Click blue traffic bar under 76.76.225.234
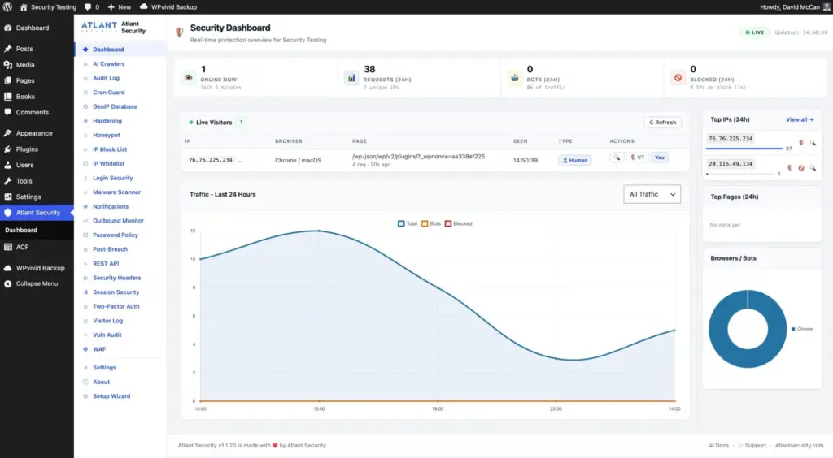833x458 pixels. click(x=744, y=149)
